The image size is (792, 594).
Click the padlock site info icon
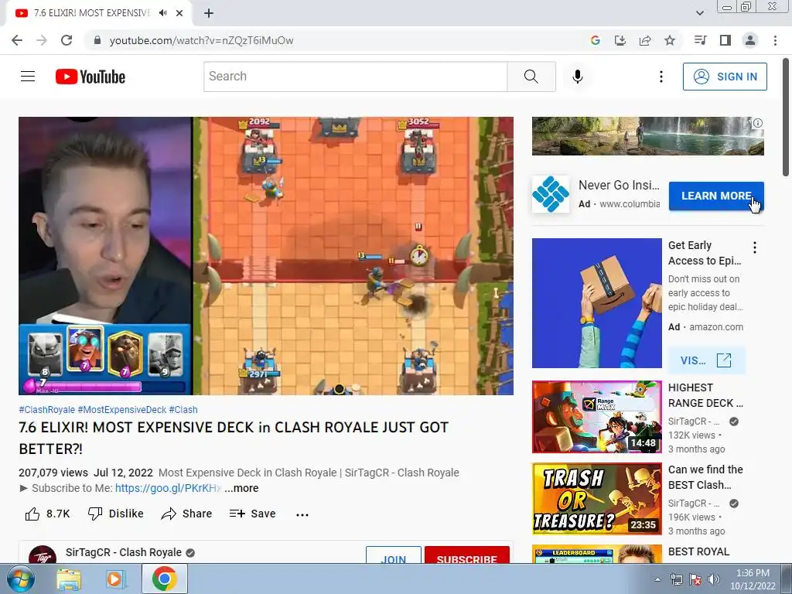[97, 40]
